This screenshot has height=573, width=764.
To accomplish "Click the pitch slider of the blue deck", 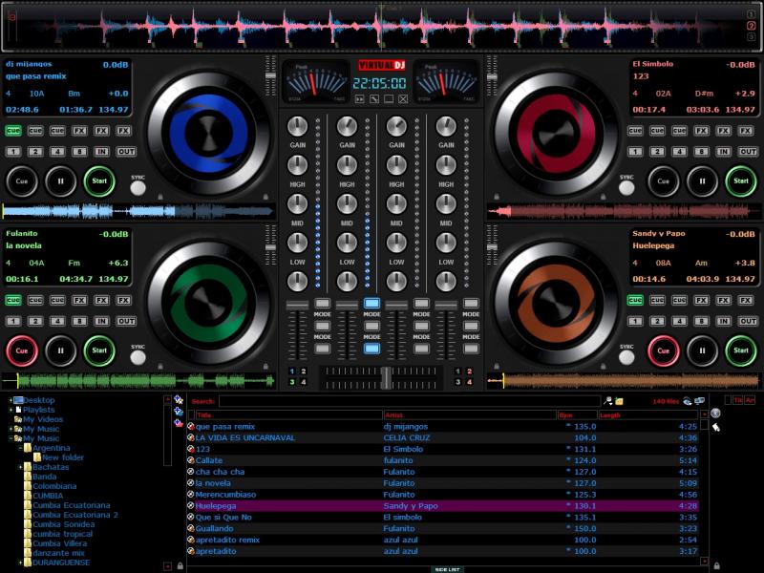I will (x=270, y=75).
